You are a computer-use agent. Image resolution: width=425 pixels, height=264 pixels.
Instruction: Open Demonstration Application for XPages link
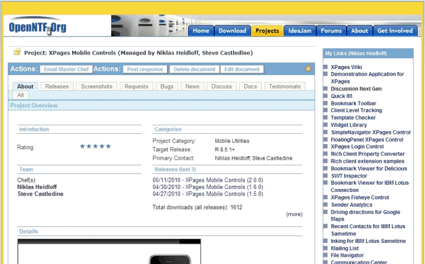tap(367, 78)
